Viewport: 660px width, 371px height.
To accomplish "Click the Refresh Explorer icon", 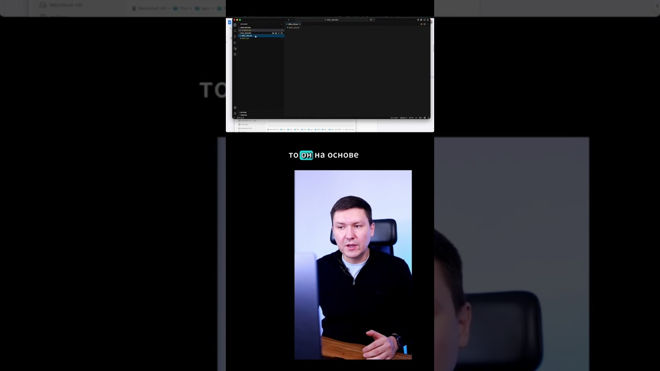I will click(x=279, y=33).
